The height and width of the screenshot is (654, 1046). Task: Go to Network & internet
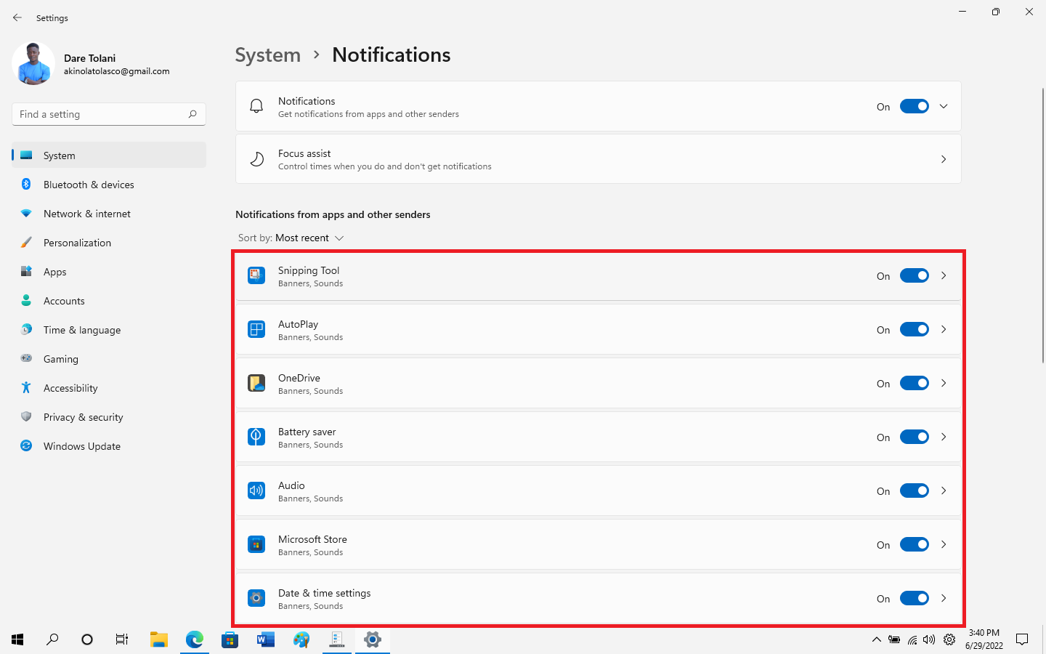click(109, 214)
